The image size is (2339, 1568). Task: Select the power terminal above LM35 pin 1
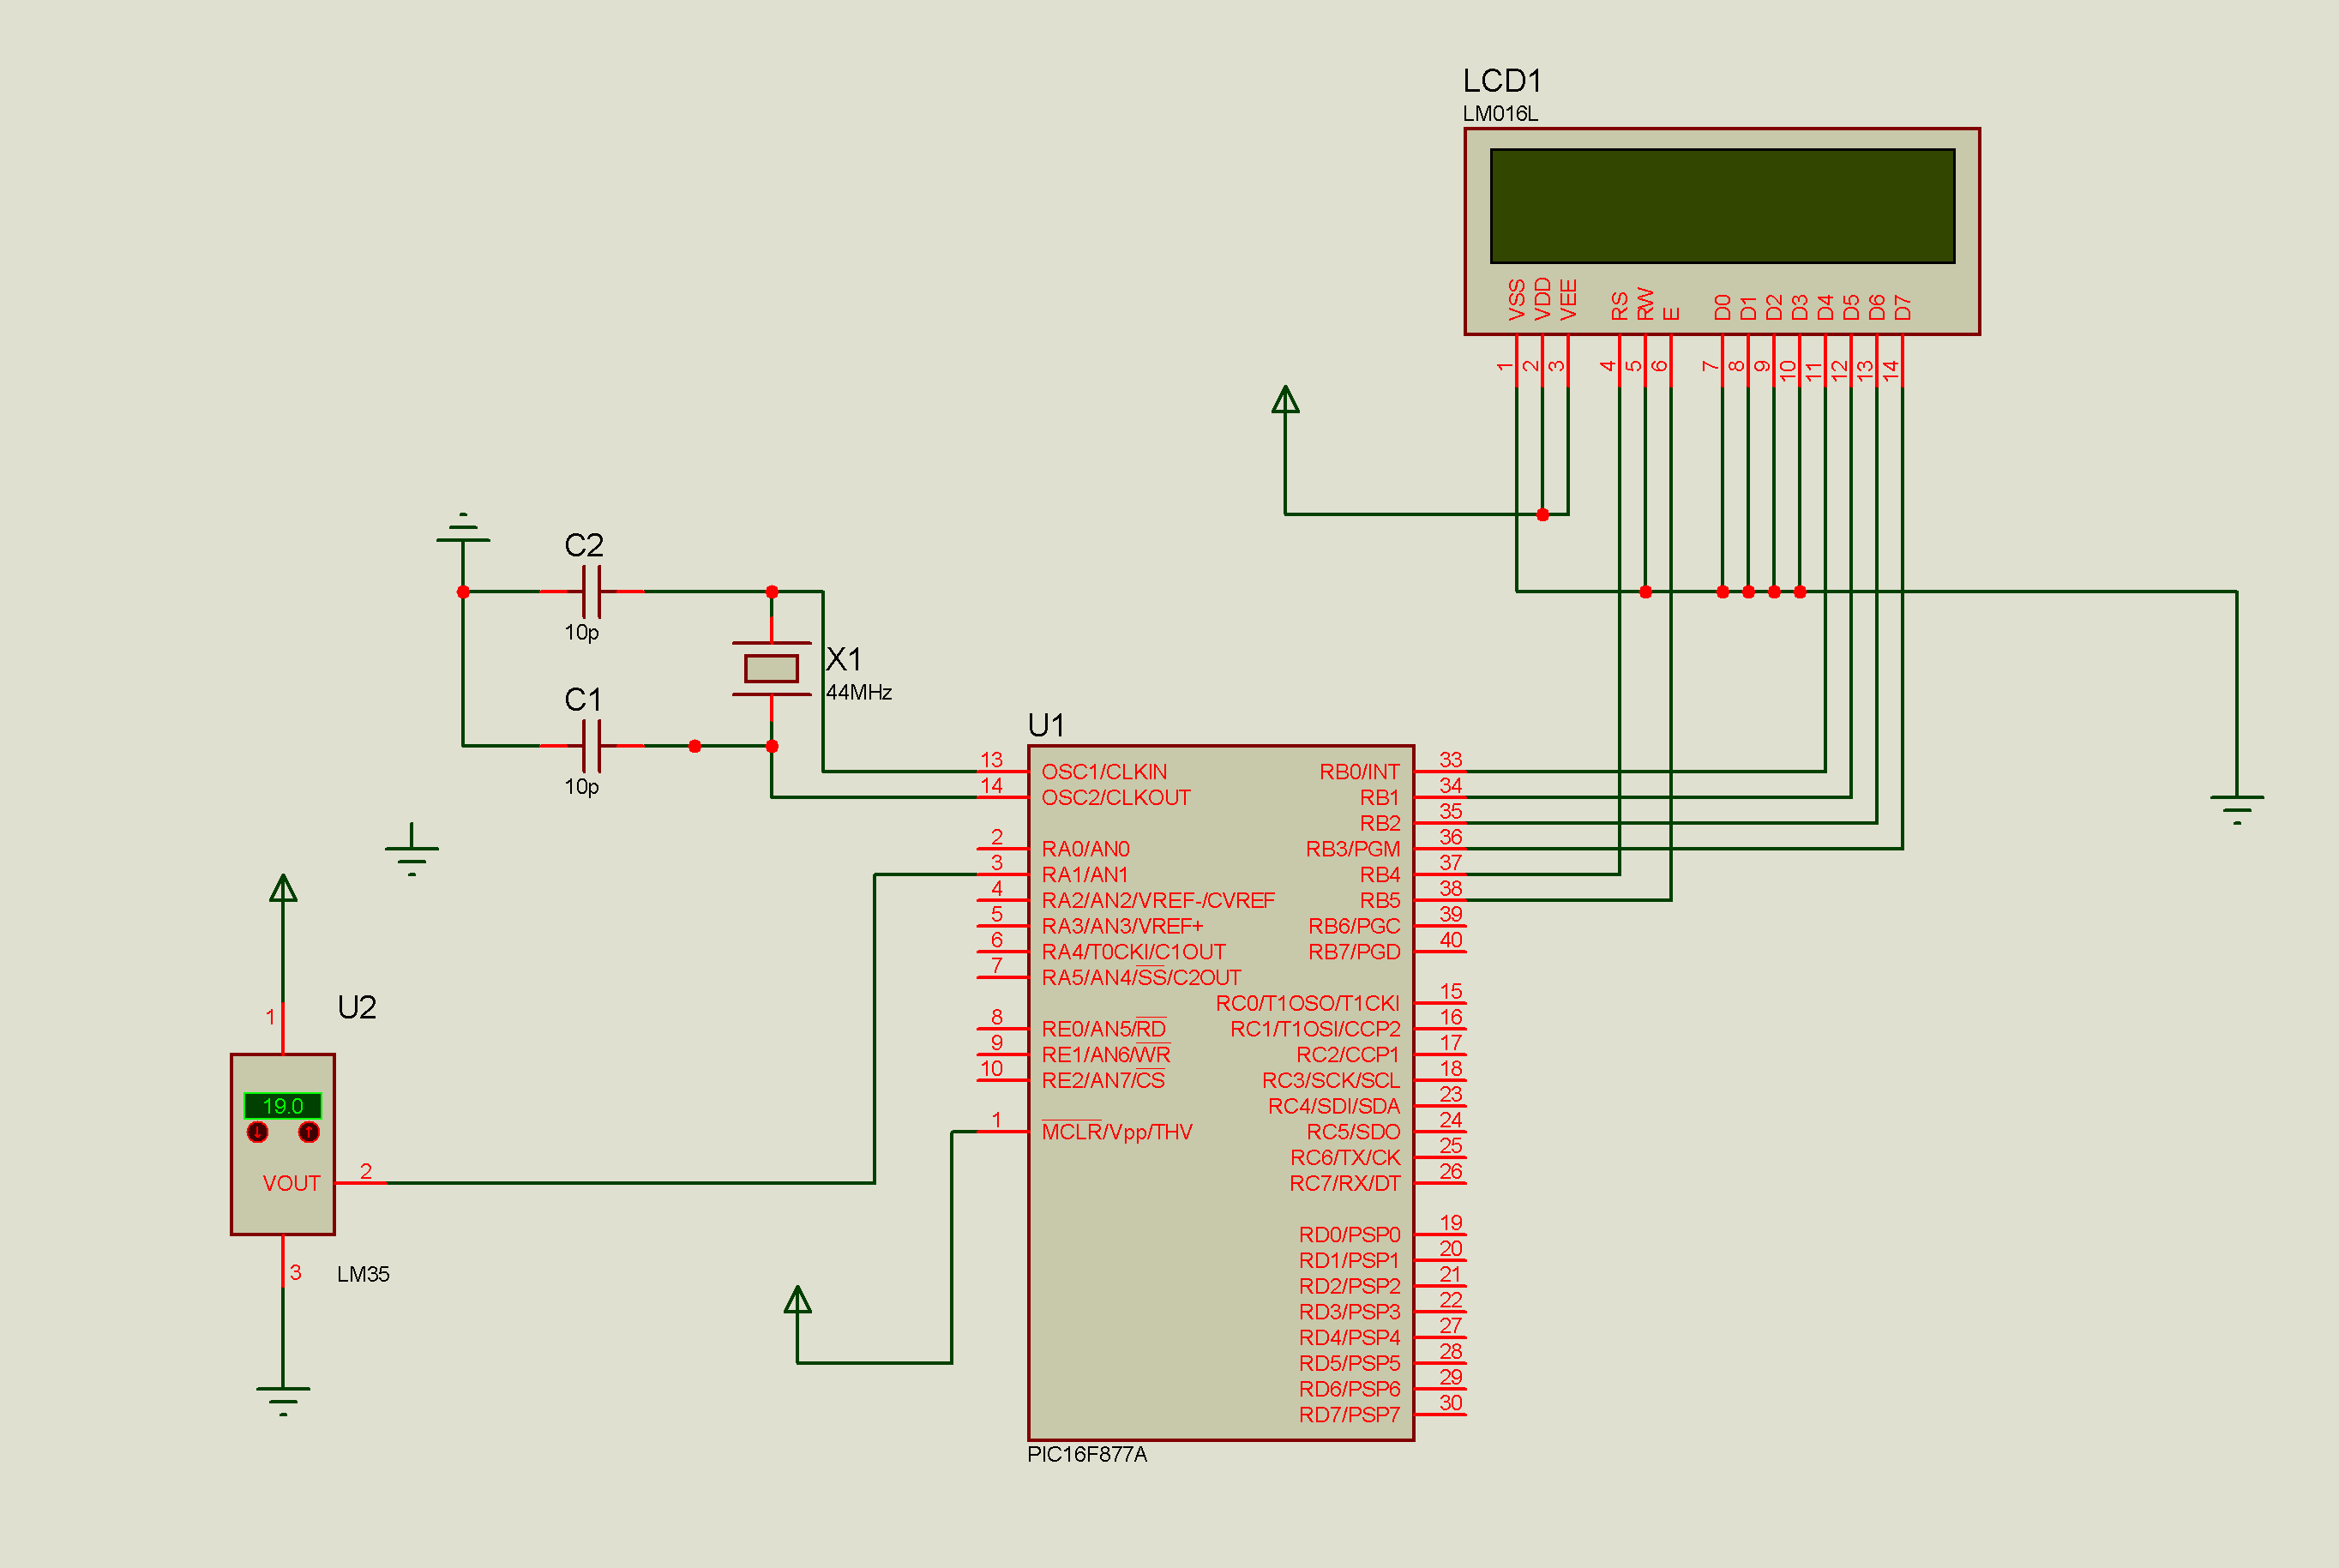pos(283,888)
